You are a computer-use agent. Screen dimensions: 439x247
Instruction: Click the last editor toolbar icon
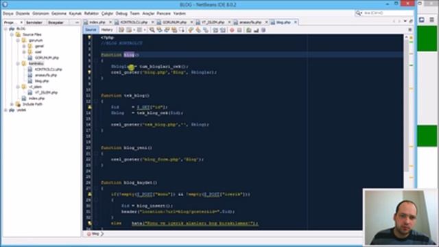click(x=263, y=30)
